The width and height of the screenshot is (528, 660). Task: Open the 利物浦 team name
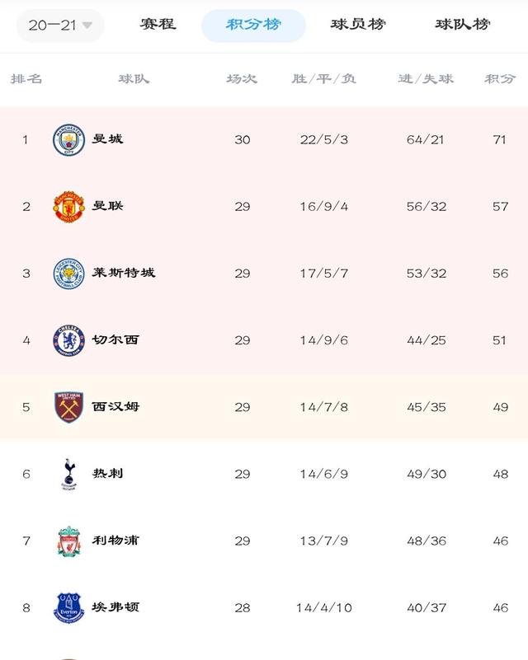click(115, 540)
